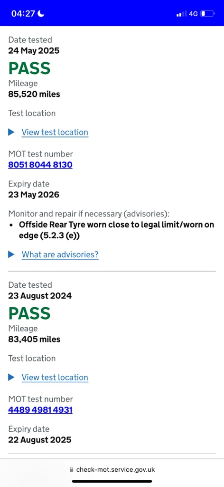The image size is (224, 487).
Task: Select the Offside Rear Tyre advisory text
Action: click(x=116, y=230)
